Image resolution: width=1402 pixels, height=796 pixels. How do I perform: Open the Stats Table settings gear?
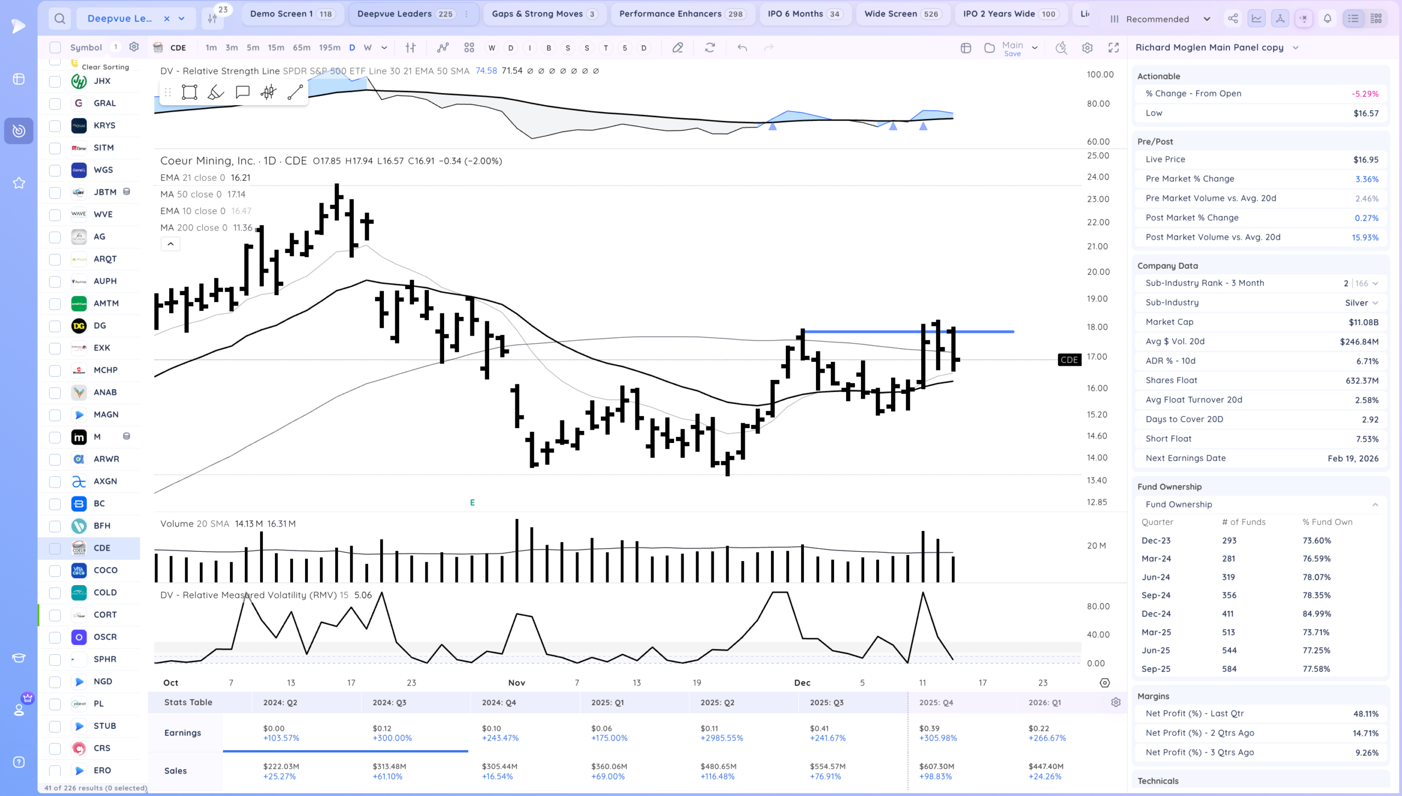(1116, 702)
